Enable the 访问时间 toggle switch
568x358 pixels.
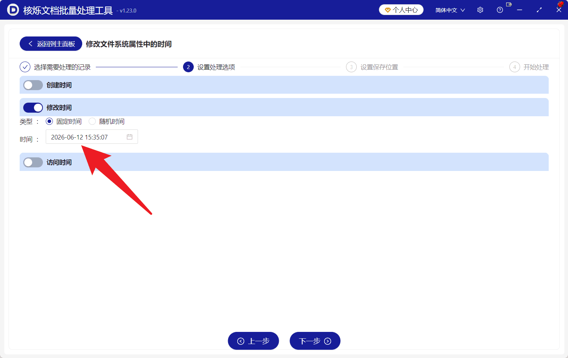(x=33, y=162)
